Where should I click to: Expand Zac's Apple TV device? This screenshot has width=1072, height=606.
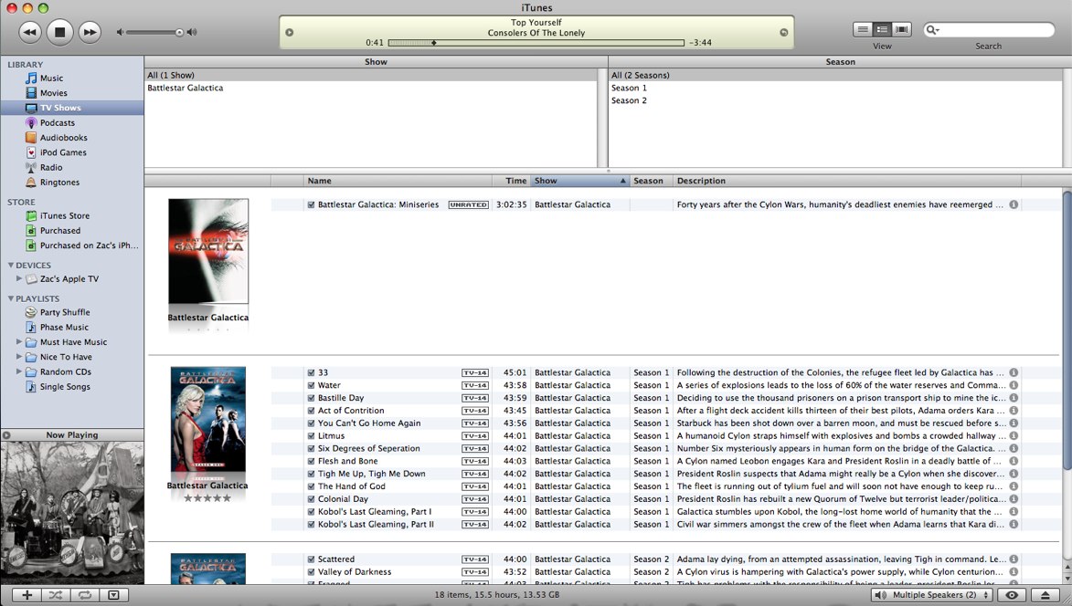[19, 278]
